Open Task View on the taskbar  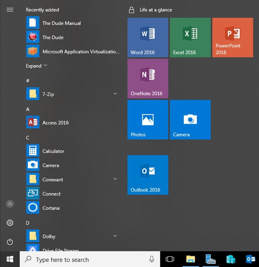(x=170, y=259)
